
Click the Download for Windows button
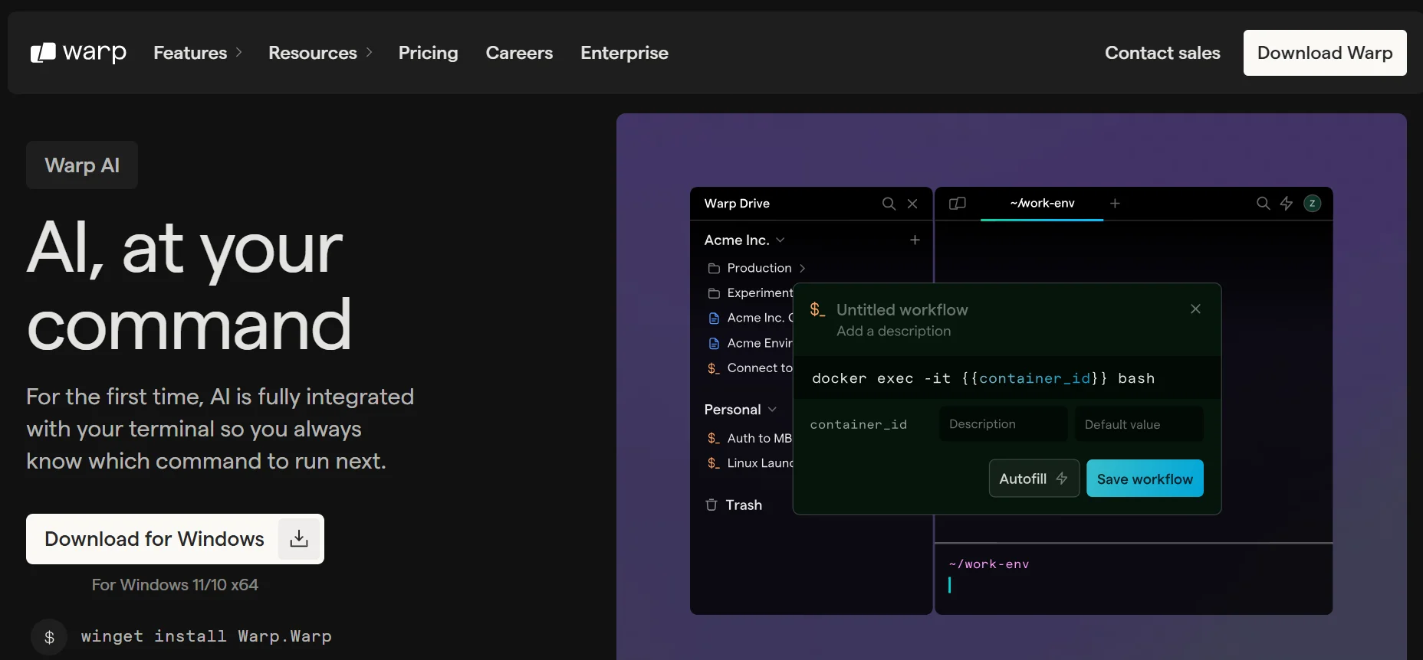[175, 539]
